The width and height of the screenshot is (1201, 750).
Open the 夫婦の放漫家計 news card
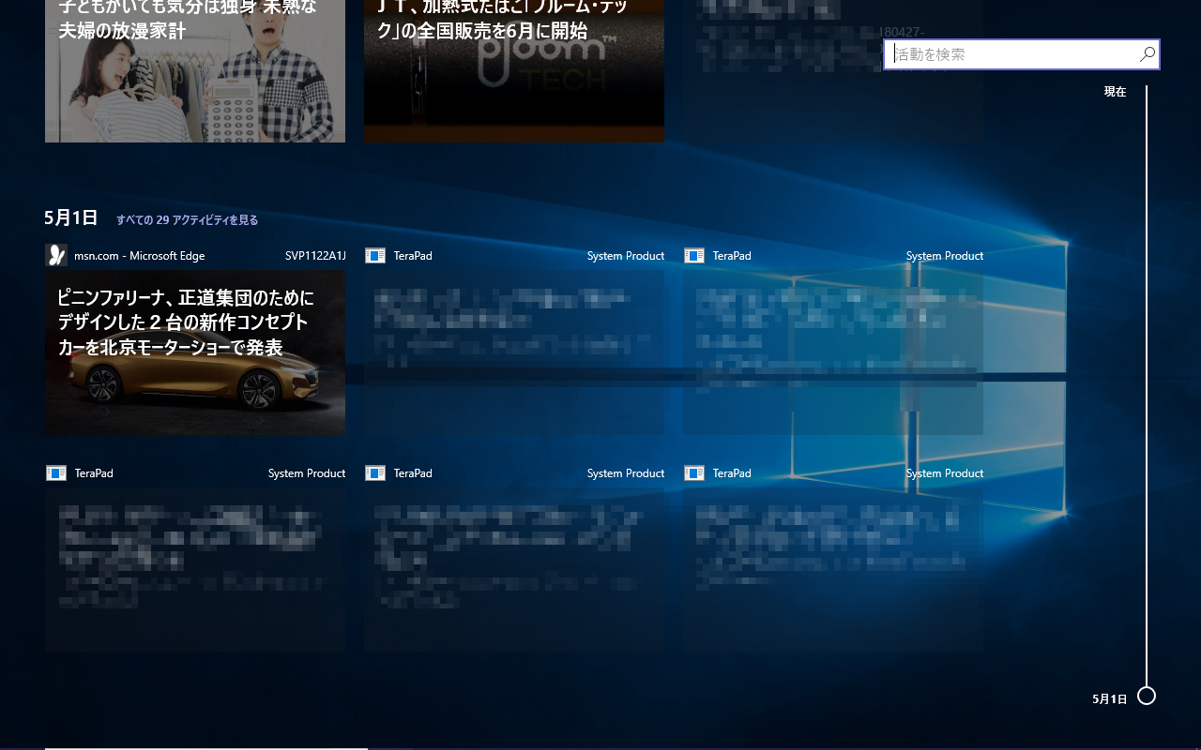(x=195, y=71)
